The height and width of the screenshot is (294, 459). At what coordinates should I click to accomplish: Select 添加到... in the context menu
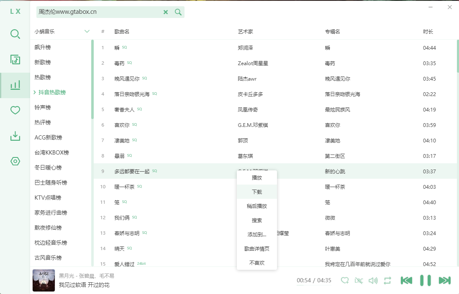click(256, 234)
